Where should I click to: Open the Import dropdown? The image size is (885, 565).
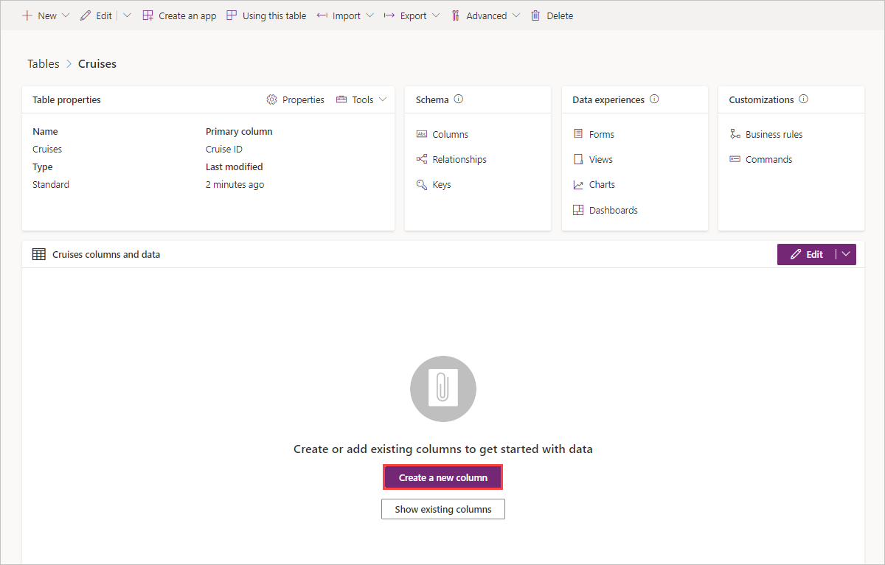[344, 15]
